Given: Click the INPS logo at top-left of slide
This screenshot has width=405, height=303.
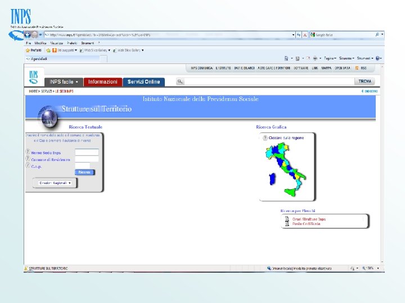Looking at the screenshot, I should pos(21,16).
